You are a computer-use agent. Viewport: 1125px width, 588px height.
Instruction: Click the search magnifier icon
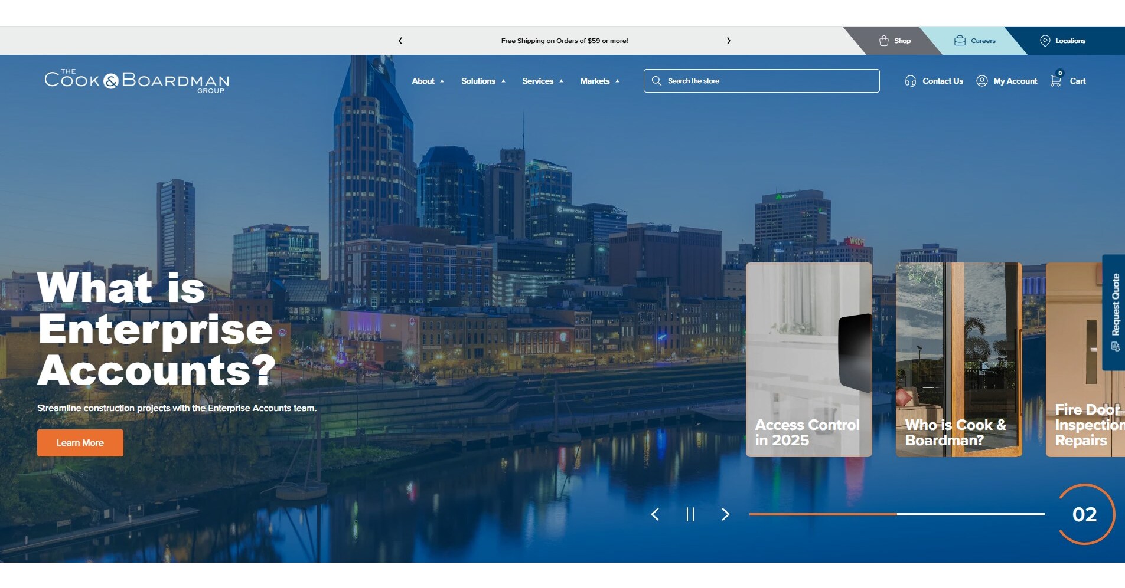657,81
